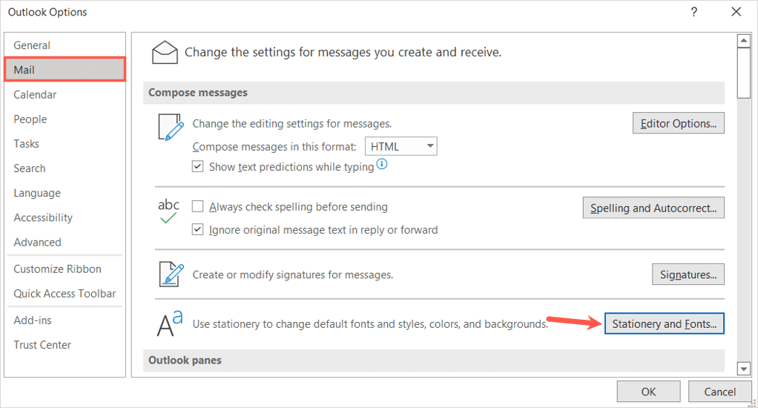This screenshot has height=408, width=758.
Task: Open Spelling and Autocorrect settings
Action: [x=653, y=208]
